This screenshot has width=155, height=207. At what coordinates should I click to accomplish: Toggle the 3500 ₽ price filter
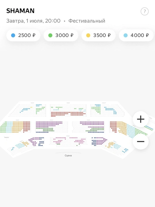(x=99, y=35)
